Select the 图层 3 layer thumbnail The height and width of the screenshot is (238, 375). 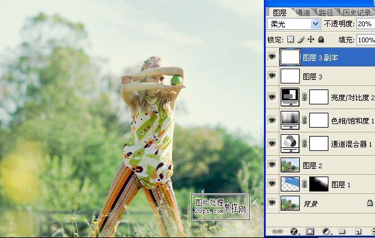coord(290,76)
